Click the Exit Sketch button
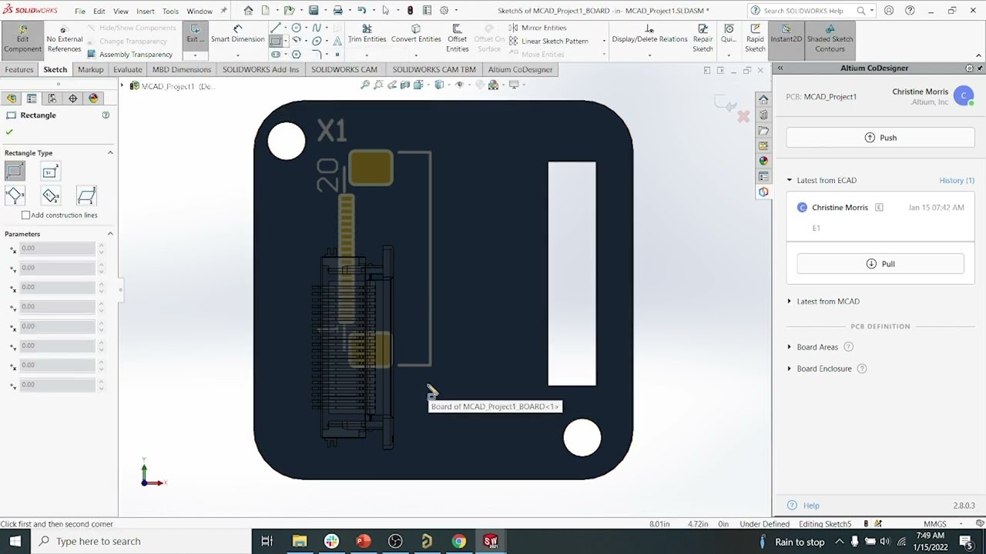 coord(195,35)
